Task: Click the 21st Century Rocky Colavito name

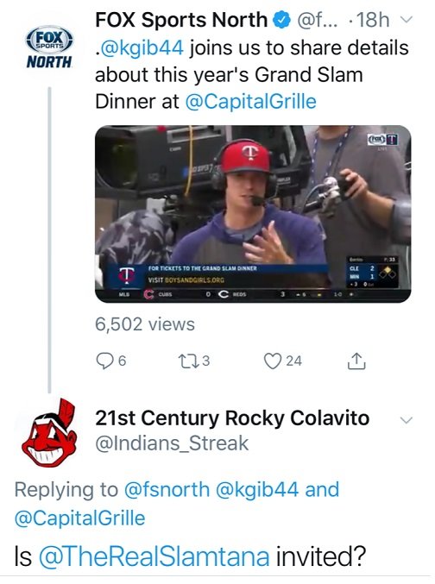Action: [x=232, y=418]
